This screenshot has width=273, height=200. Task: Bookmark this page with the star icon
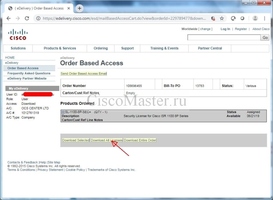coord(221,18)
